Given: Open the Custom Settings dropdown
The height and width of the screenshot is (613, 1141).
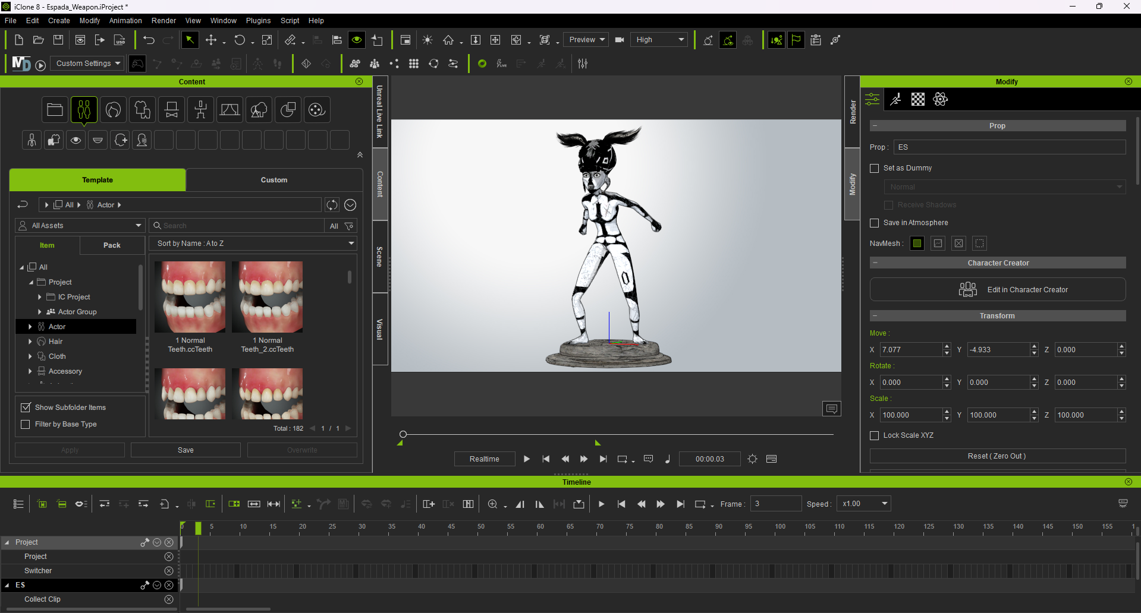Looking at the screenshot, I should (x=87, y=64).
